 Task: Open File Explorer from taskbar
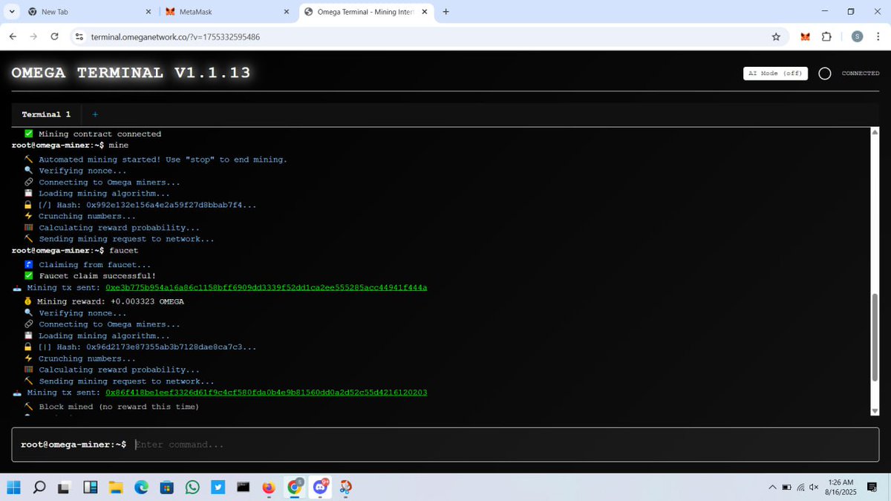point(116,487)
